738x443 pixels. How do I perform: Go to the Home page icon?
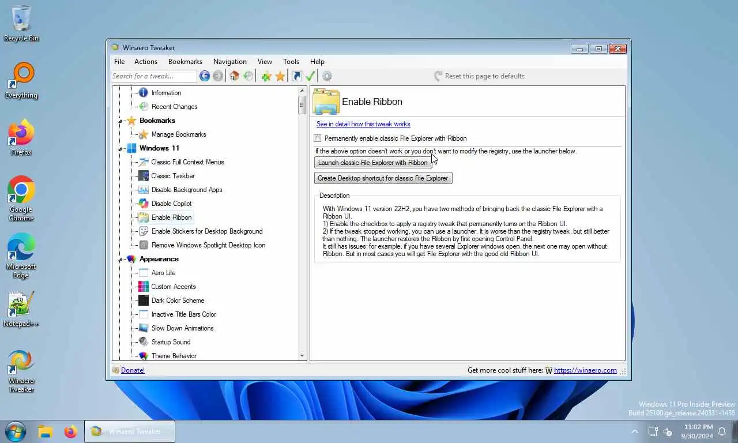tap(234, 76)
